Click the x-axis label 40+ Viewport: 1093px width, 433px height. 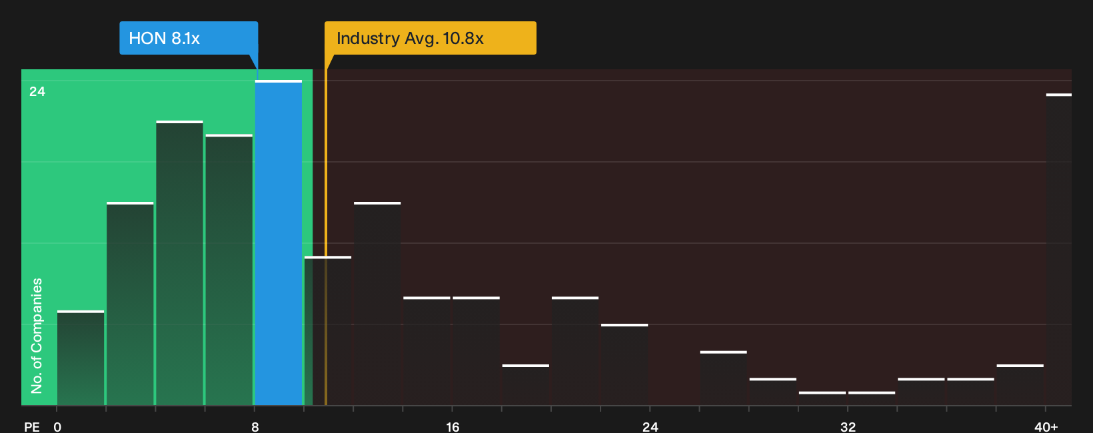click(x=1046, y=427)
